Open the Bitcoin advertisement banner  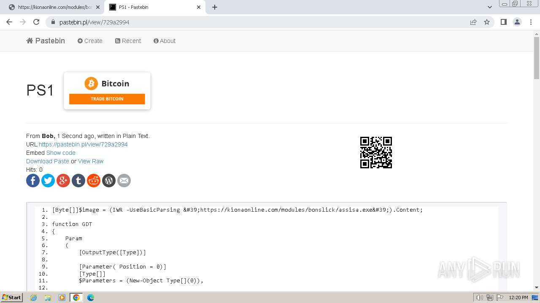click(107, 91)
